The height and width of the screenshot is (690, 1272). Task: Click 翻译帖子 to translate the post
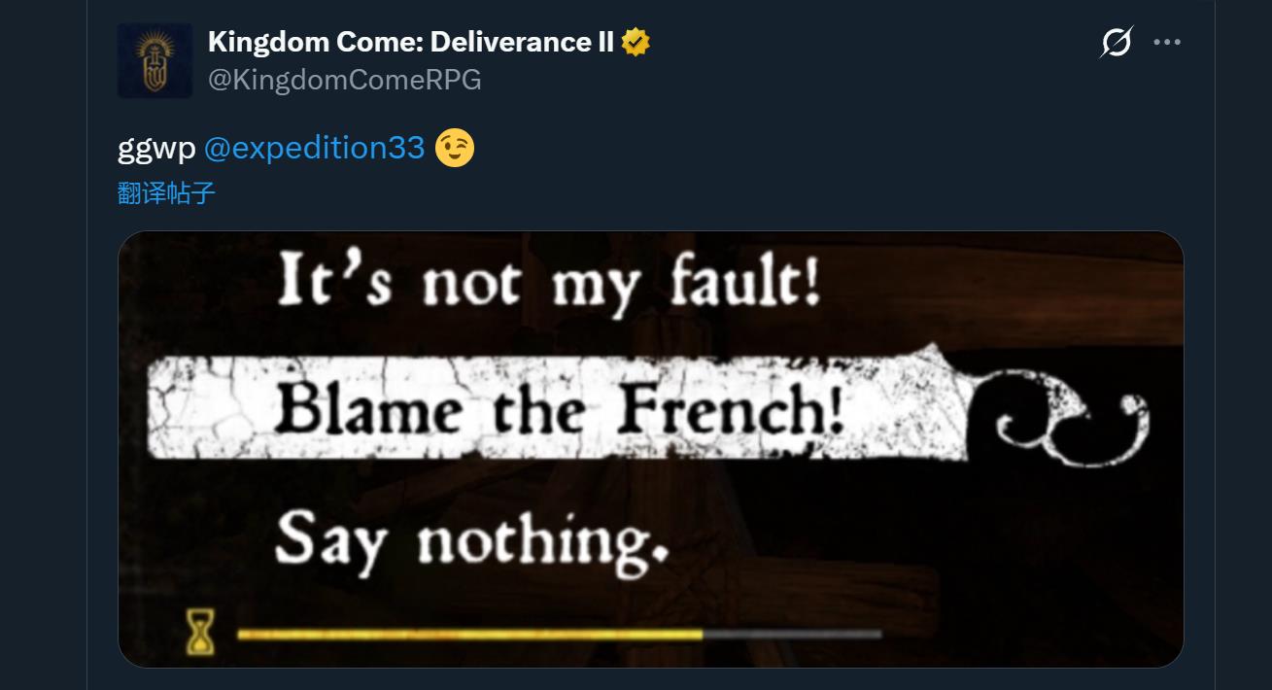point(166,193)
